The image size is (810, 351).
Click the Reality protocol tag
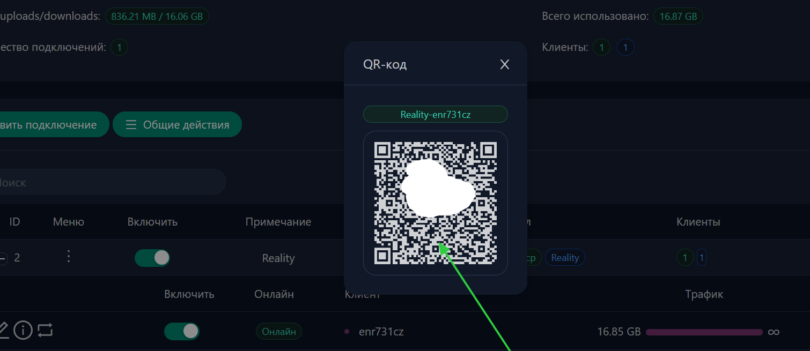(x=565, y=258)
